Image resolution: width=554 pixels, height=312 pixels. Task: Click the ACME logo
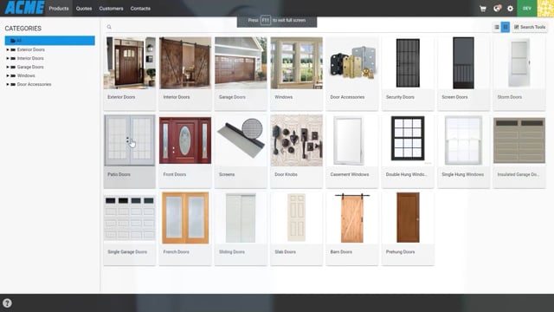pyautogui.click(x=25, y=8)
